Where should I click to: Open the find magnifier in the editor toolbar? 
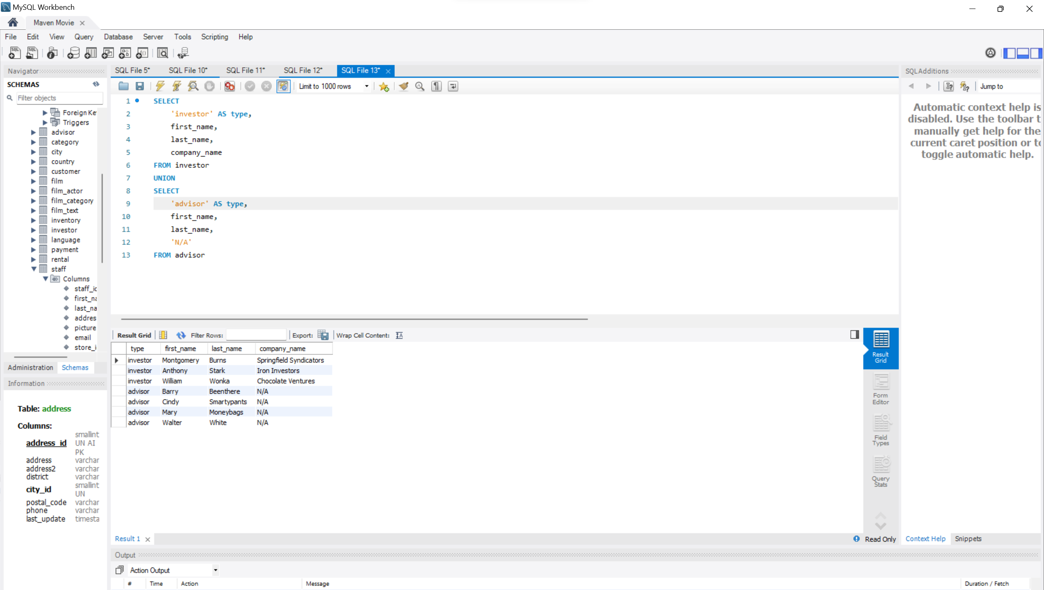pyautogui.click(x=420, y=86)
